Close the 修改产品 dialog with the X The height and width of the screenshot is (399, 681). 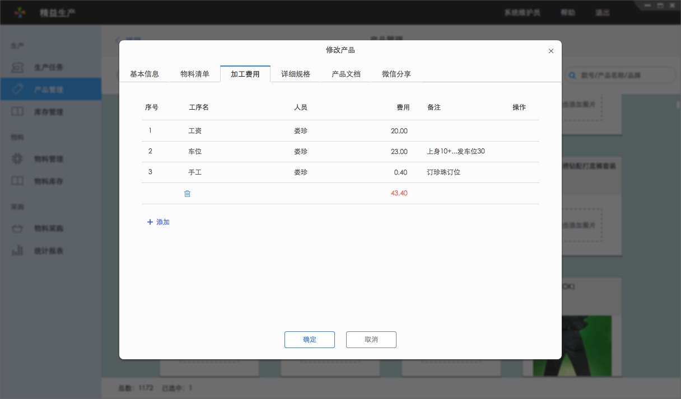pos(551,51)
